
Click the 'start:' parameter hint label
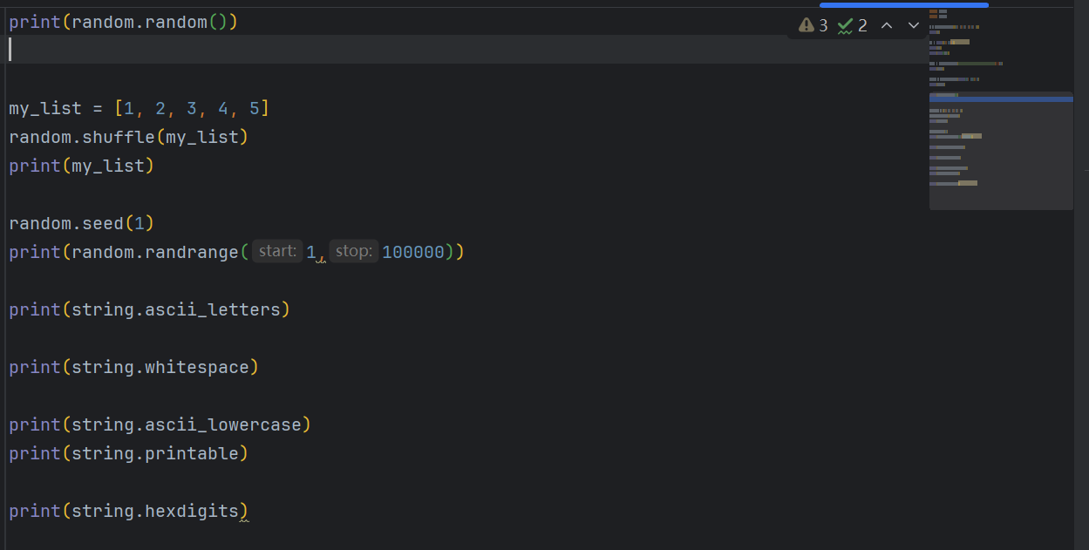coord(277,250)
